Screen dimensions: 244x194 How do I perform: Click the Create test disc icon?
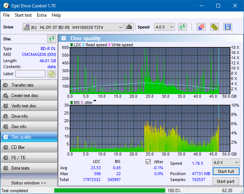point(6,96)
